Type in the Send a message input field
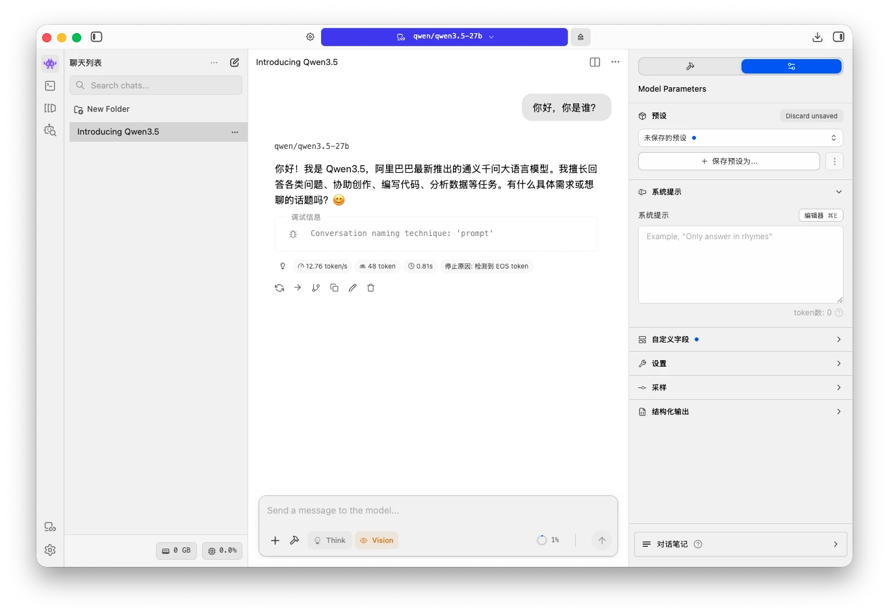The image size is (889, 615). pos(438,510)
